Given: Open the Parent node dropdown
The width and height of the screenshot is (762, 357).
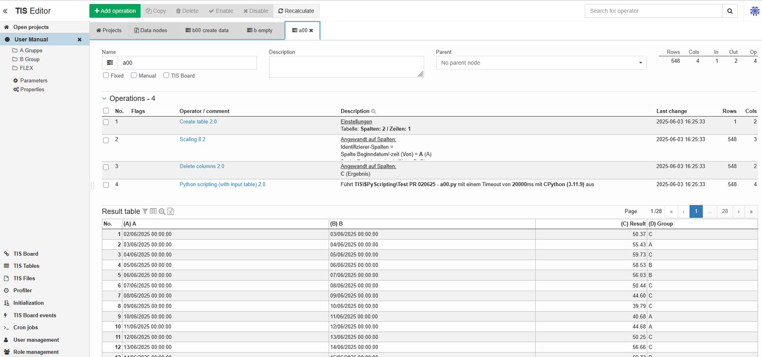Looking at the screenshot, I should tap(541, 63).
